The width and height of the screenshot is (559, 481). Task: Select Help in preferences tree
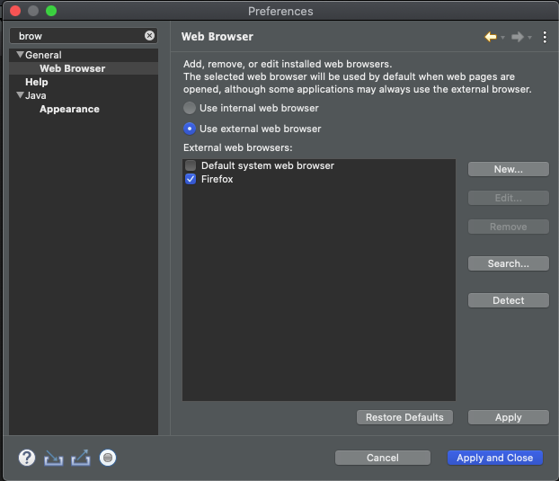click(36, 82)
